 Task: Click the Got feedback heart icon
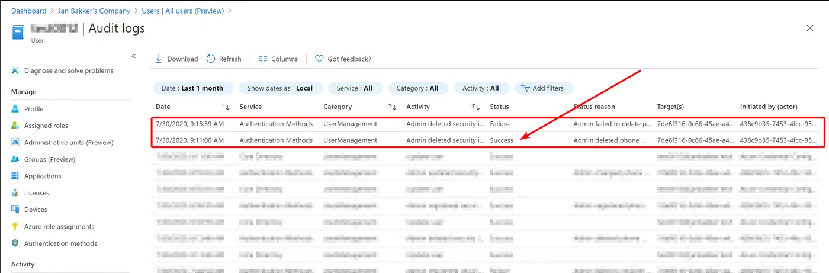[319, 59]
